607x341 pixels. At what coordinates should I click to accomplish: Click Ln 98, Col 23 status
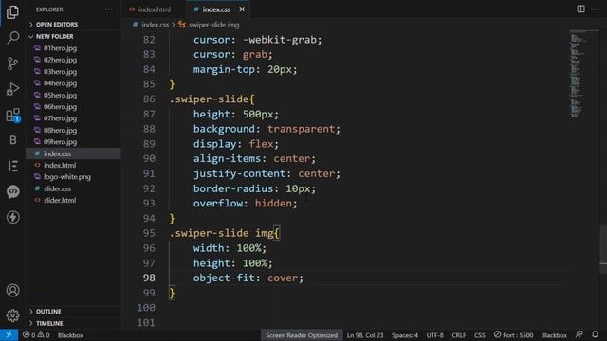(x=364, y=335)
